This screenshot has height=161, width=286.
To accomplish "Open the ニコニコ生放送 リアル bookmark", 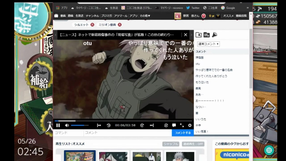I will pyautogui.click(x=137, y=8).
